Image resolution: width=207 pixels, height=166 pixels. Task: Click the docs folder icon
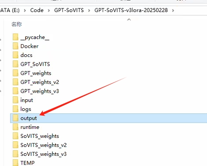click(15, 55)
